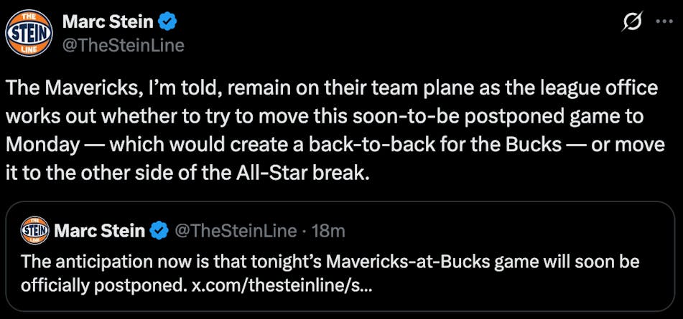
Task: Open Marc Stein's large profile avatar
Action: coord(29,32)
